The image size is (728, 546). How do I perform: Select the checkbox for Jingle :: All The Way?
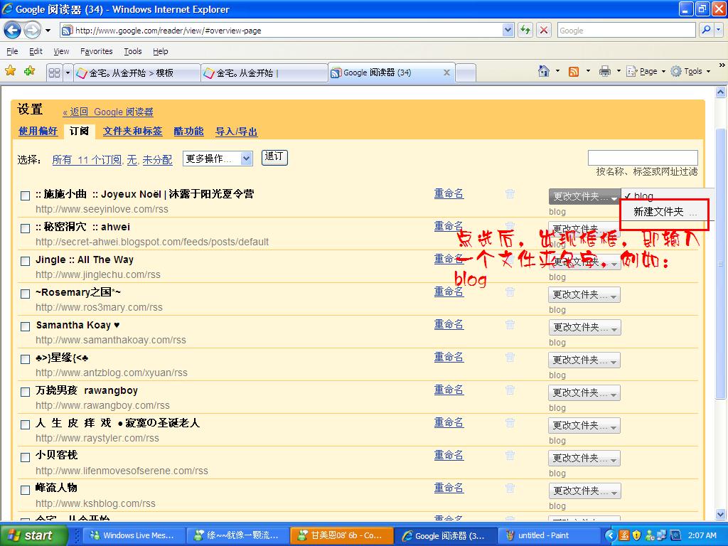(25, 261)
